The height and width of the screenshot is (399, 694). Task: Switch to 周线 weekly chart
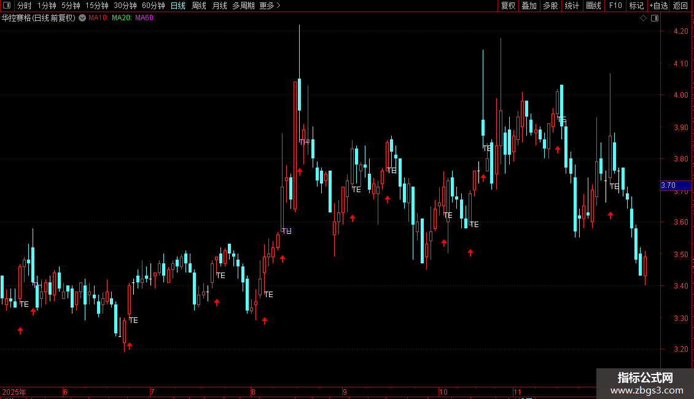coord(199,6)
